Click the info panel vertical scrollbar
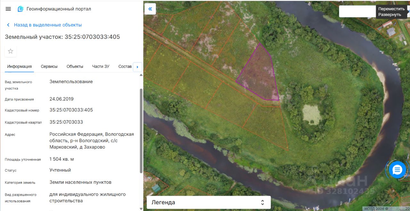This screenshot has width=410, height=211. pos(141,131)
